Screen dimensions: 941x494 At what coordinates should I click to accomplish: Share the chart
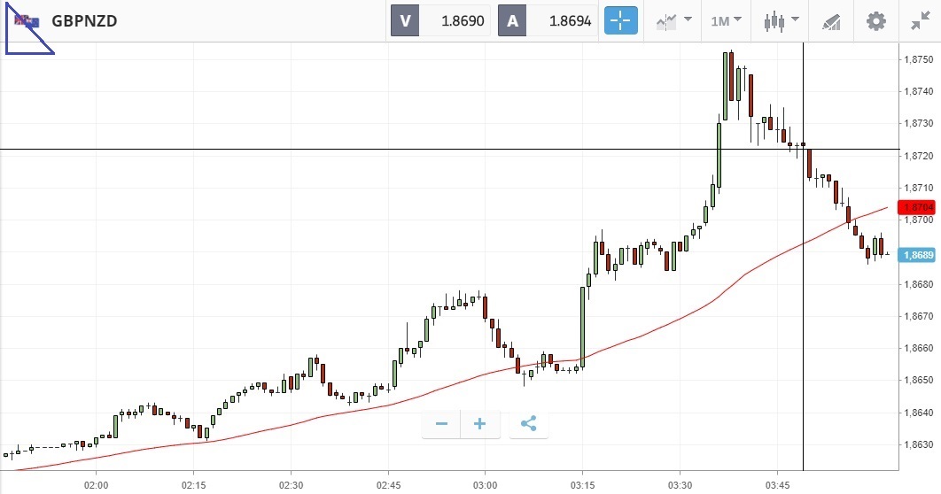click(528, 424)
